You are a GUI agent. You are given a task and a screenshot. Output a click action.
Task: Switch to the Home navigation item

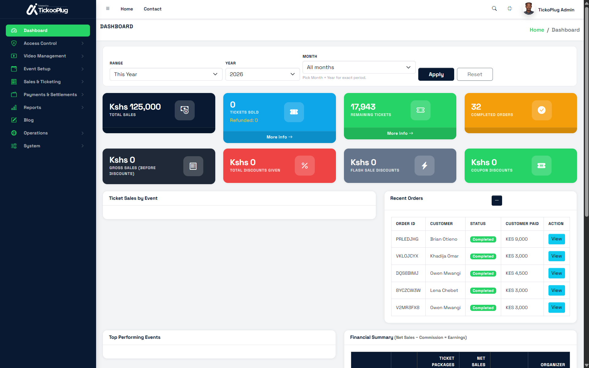127,9
